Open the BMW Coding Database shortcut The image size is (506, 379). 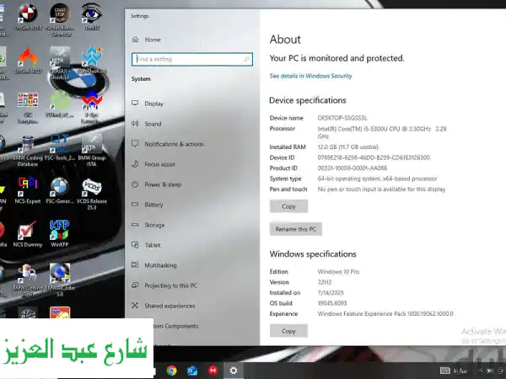(x=28, y=151)
